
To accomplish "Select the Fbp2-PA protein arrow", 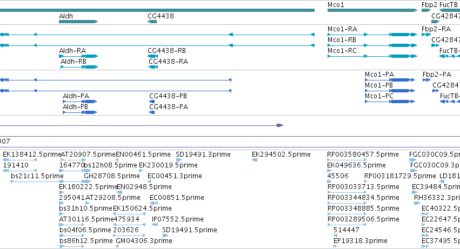I will pos(426,80).
